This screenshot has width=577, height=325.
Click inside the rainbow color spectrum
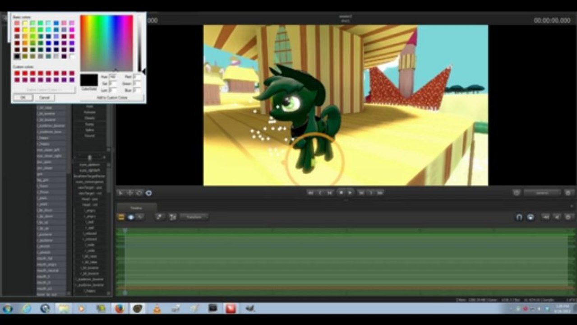[x=106, y=43]
